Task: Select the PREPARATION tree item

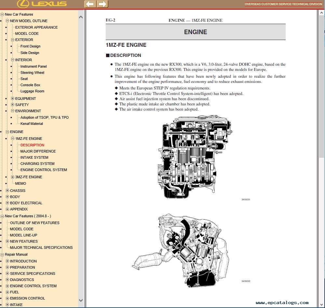Action: point(22,268)
